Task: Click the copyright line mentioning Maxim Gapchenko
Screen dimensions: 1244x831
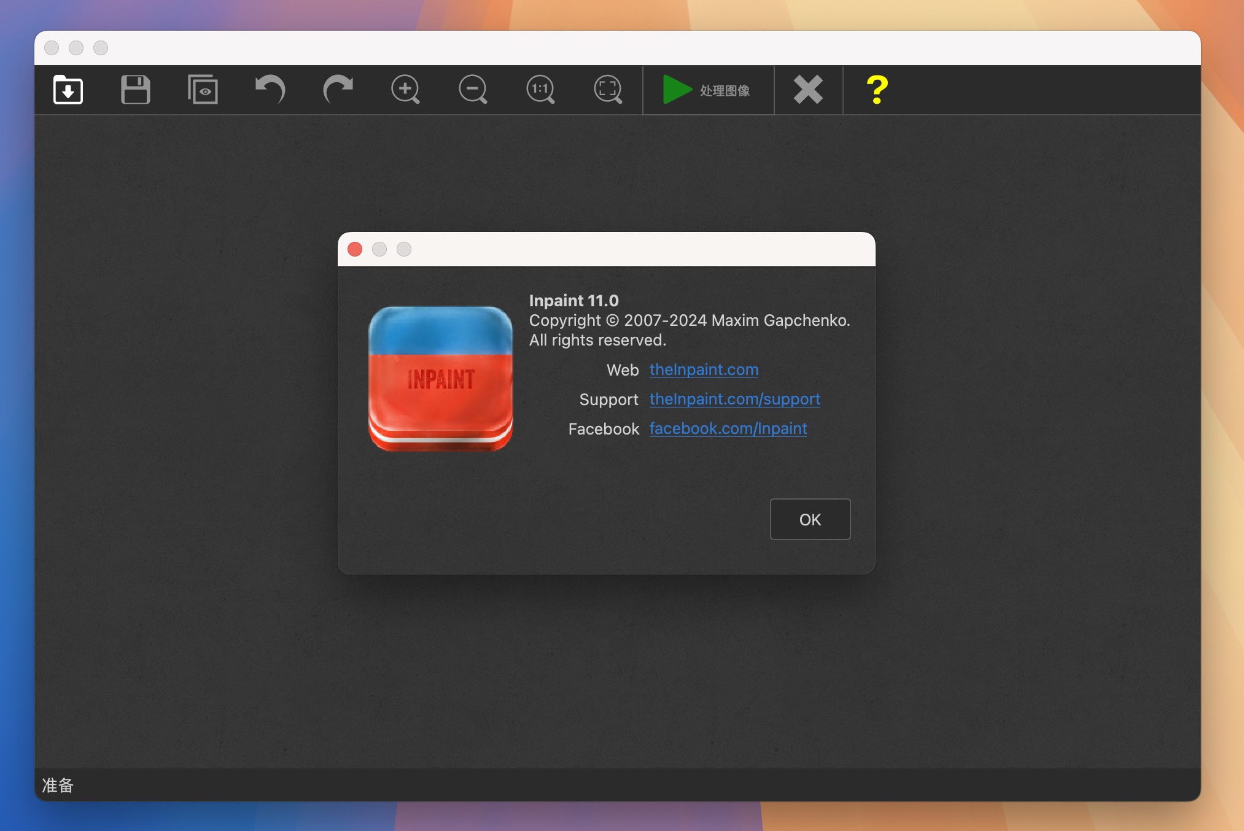Action: tap(690, 320)
